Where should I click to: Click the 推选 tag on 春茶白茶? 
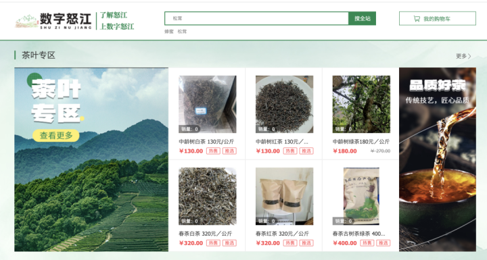point(229,243)
